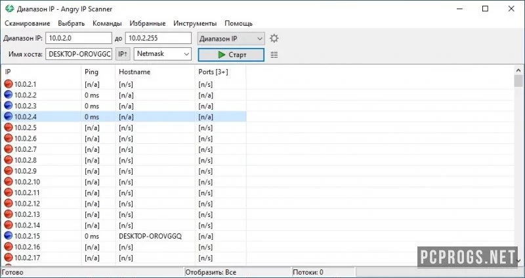
Task: Sort results by the Hostname column header
Action: click(x=155, y=72)
